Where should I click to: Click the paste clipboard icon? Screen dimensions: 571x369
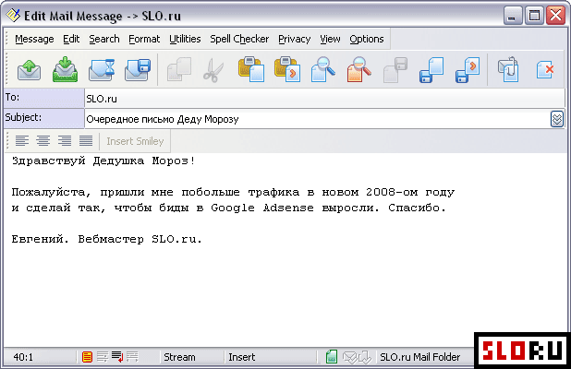pyautogui.click(x=251, y=69)
